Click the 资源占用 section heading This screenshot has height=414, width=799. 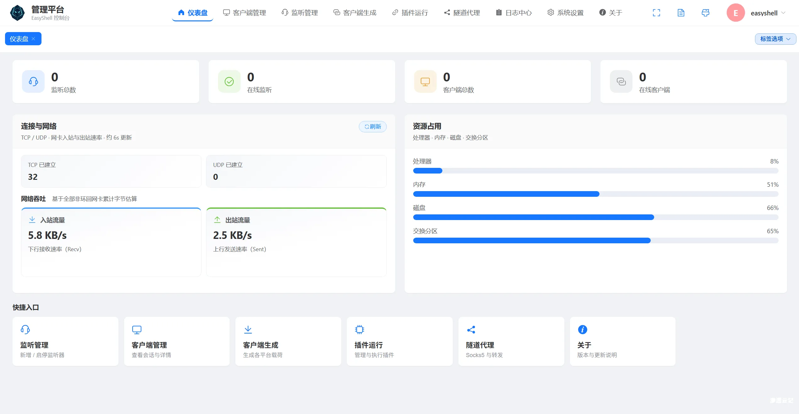click(427, 126)
